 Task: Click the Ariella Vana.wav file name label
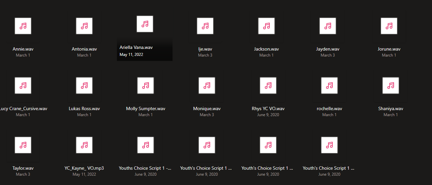click(136, 48)
